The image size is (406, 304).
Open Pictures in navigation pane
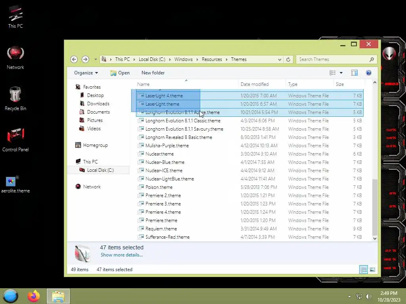tap(91, 120)
